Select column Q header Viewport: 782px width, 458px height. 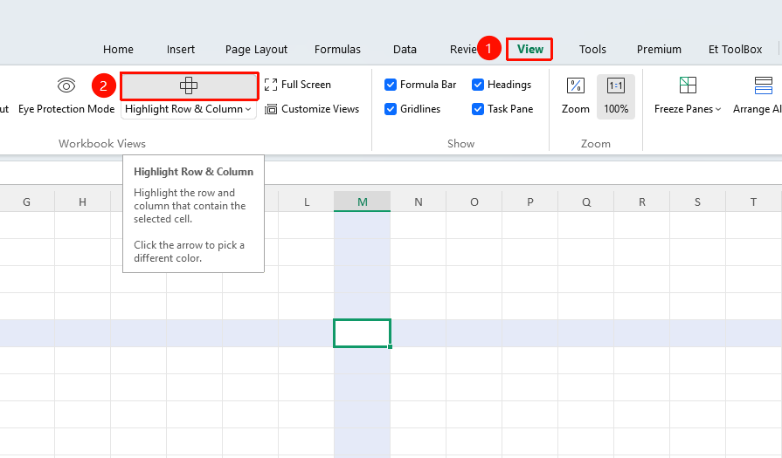[x=586, y=202]
